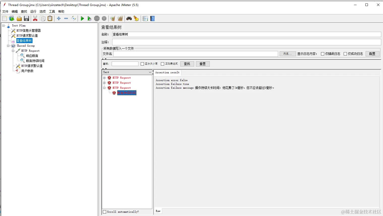Click the Open file folder icon

tap(19, 18)
